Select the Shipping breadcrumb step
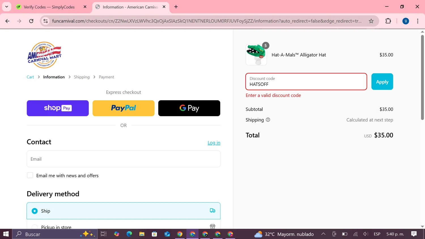 (82, 77)
